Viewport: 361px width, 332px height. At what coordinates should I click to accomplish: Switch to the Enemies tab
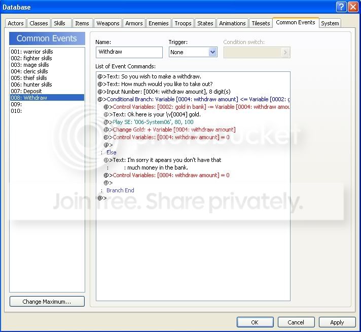click(158, 23)
